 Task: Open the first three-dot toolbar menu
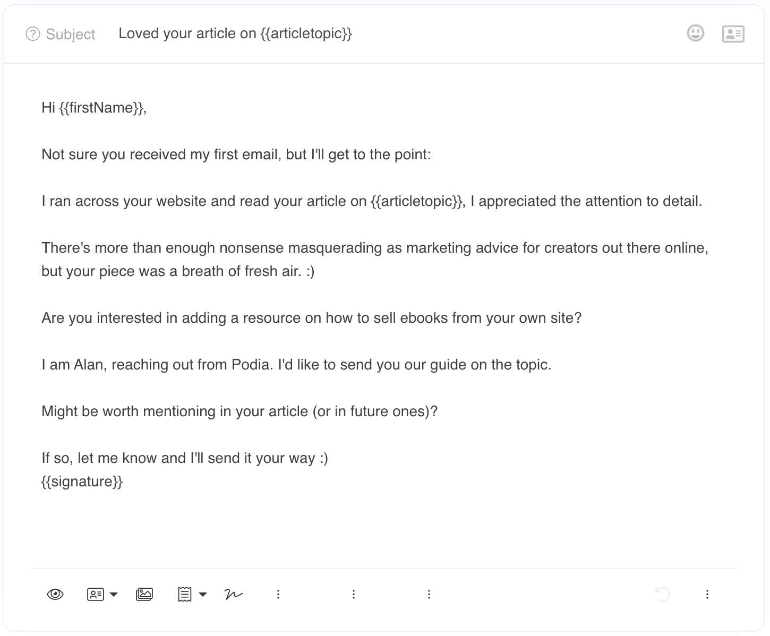click(x=278, y=594)
